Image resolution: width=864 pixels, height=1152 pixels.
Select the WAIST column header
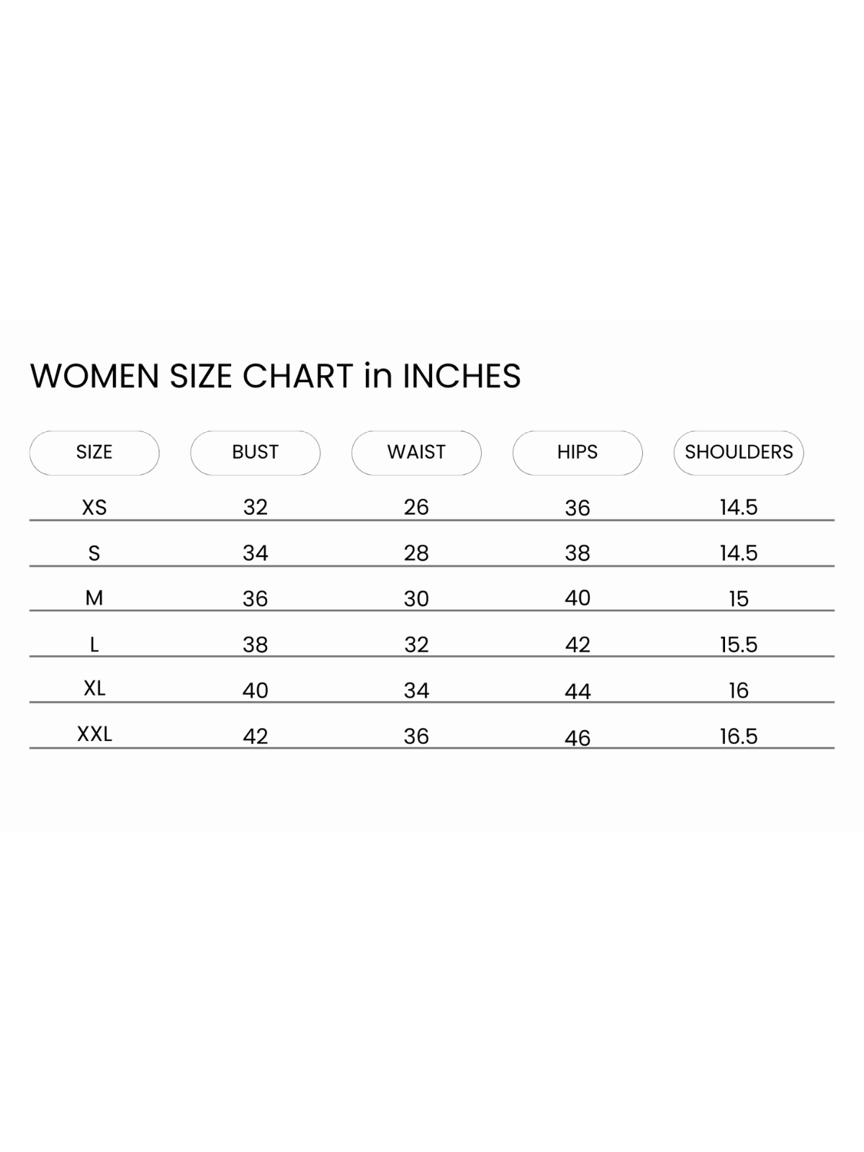tap(416, 452)
